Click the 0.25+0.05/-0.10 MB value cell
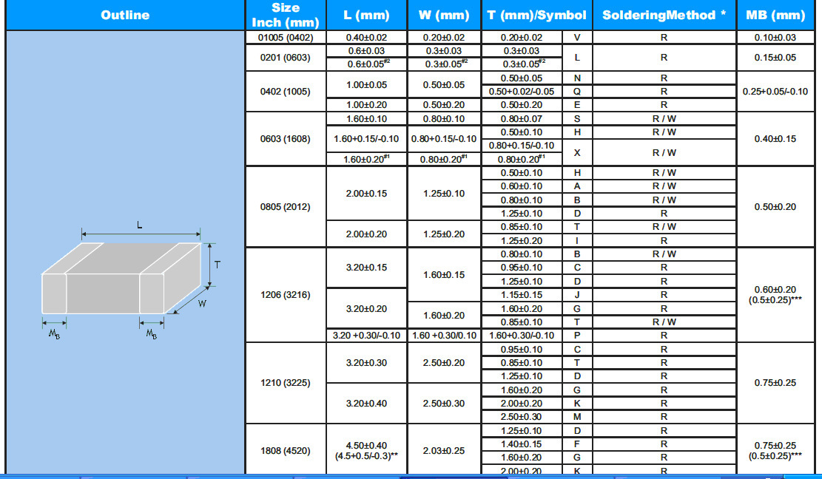This screenshot has width=822, height=479. click(775, 92)
